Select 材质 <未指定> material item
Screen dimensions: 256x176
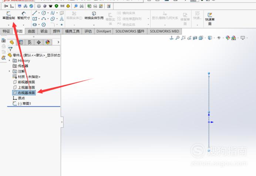tap(26, 77)
